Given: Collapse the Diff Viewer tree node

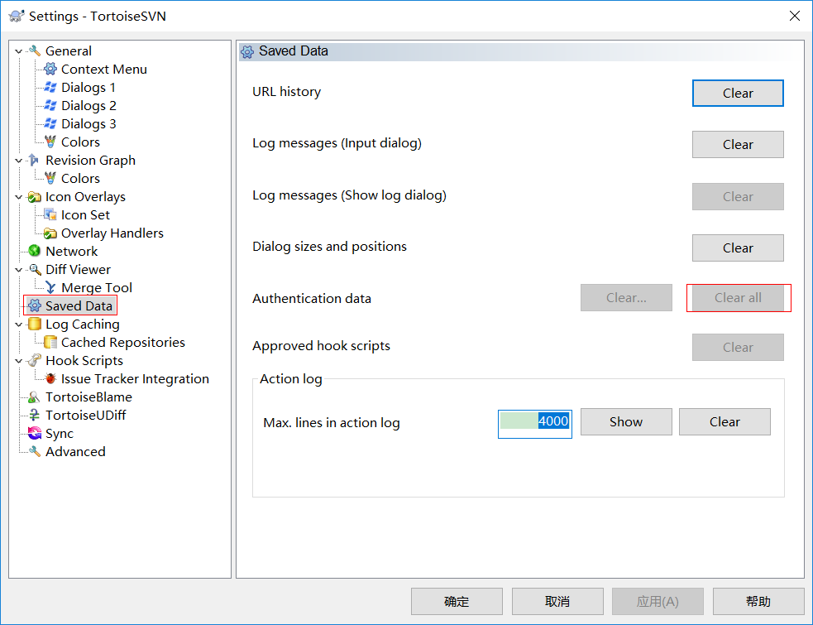Looking at the screenshot, I should click(x=19, y=270).
